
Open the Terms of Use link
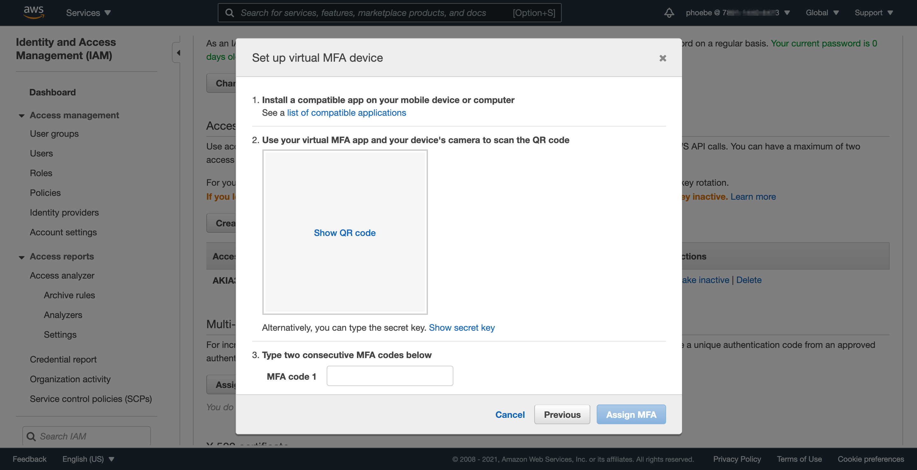pos(799,459)
